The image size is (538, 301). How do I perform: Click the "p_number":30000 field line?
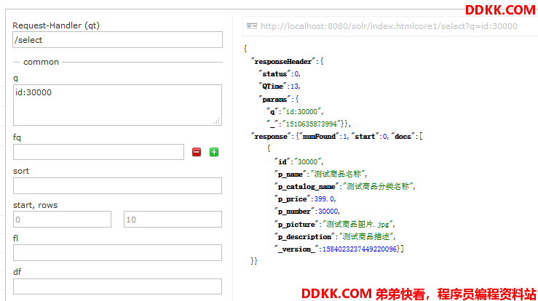[x=307, y=212]
